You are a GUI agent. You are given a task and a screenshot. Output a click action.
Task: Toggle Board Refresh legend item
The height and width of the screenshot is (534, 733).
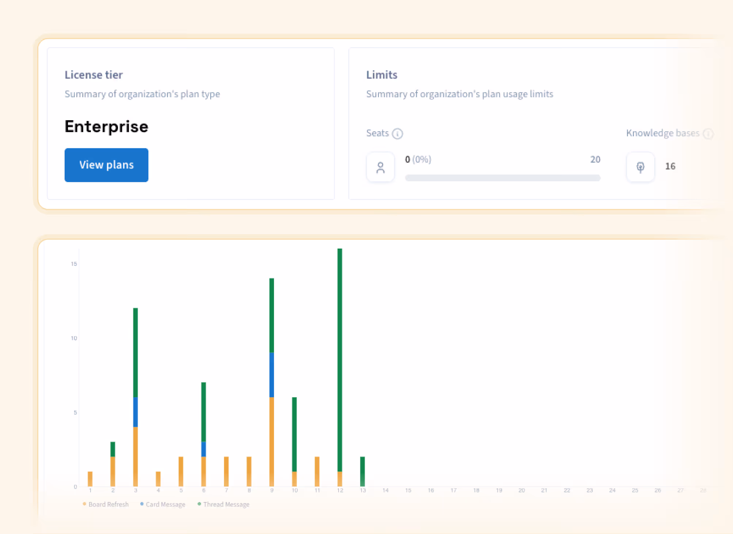pos(108,504)
